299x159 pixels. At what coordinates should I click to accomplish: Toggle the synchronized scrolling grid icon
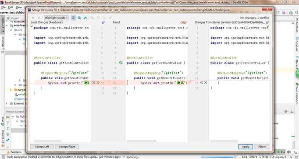click(73, 18)
